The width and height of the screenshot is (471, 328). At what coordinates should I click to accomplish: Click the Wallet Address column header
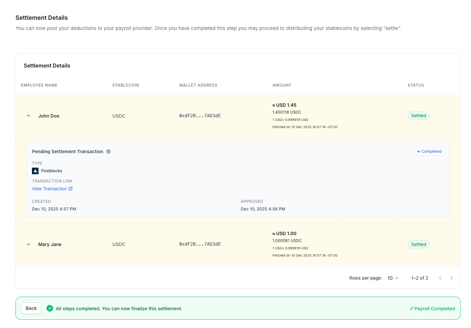[x=198, y=85]
